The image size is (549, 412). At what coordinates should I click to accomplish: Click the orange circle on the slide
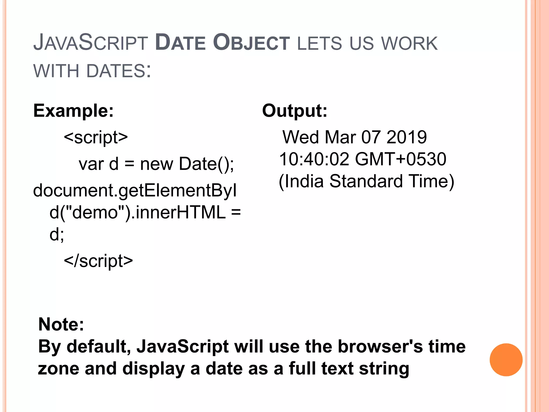(x=506, y=360)
